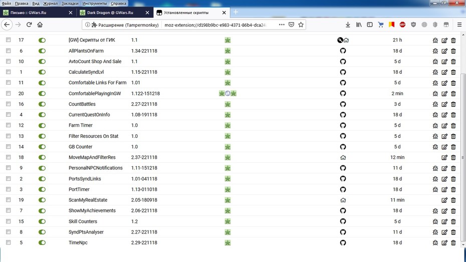Open the Файл menu
The width and height of the screenshot is (466, 262).
point(6,4)
